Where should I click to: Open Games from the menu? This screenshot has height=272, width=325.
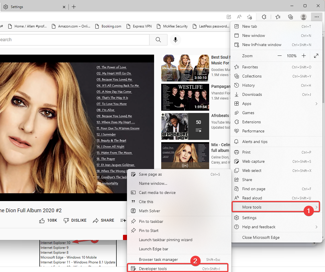276,113
